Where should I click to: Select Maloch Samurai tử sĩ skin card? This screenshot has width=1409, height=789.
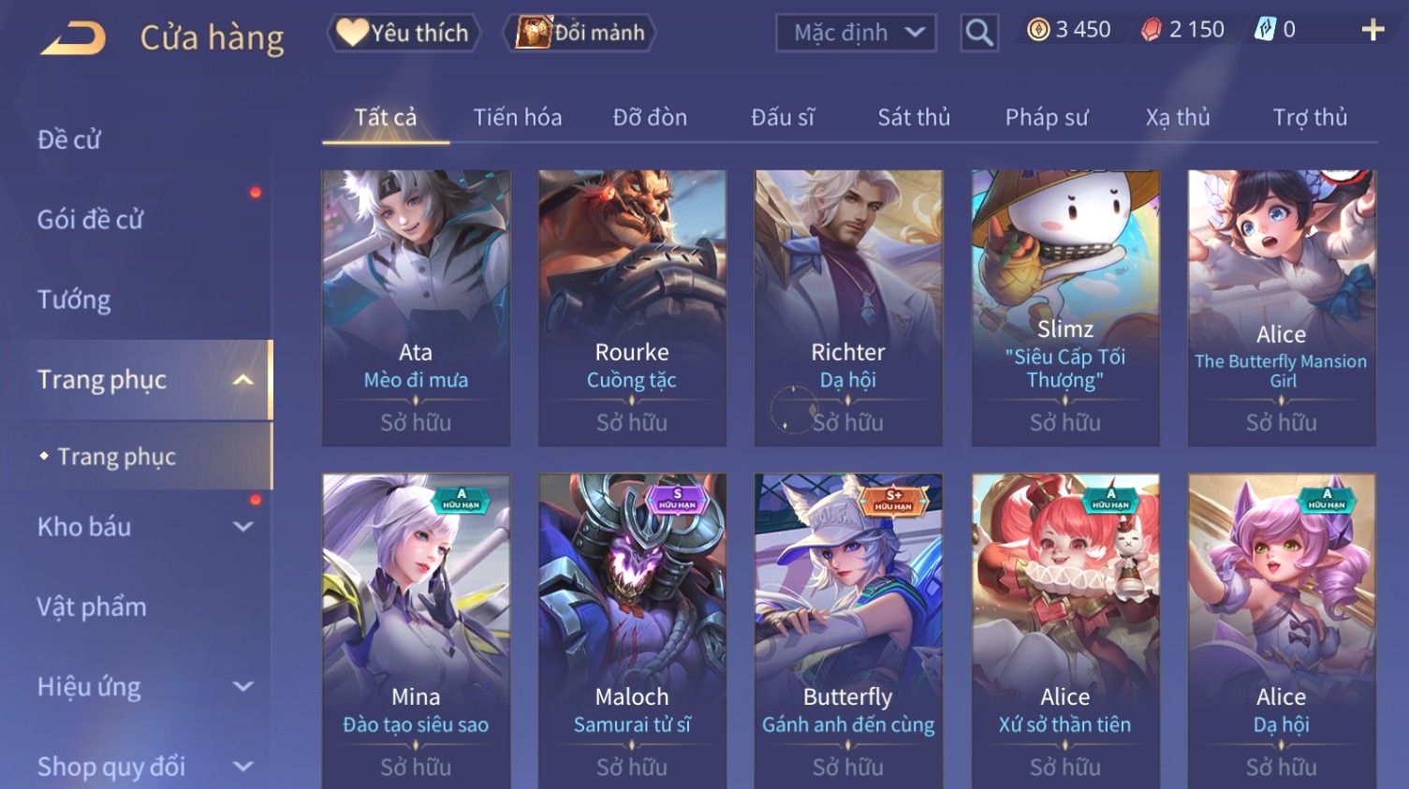click(632, 631)
